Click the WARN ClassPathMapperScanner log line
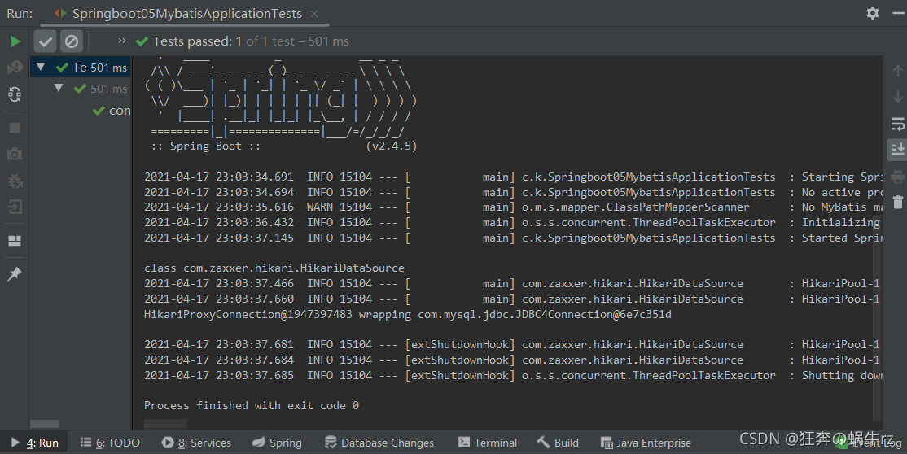 click(x=512, y=207)
